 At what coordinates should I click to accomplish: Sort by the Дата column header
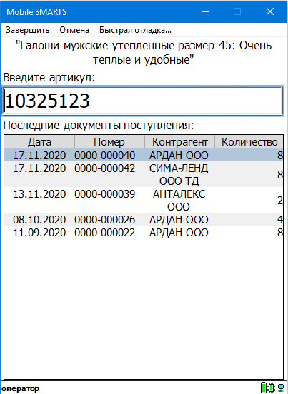[39, 142]
